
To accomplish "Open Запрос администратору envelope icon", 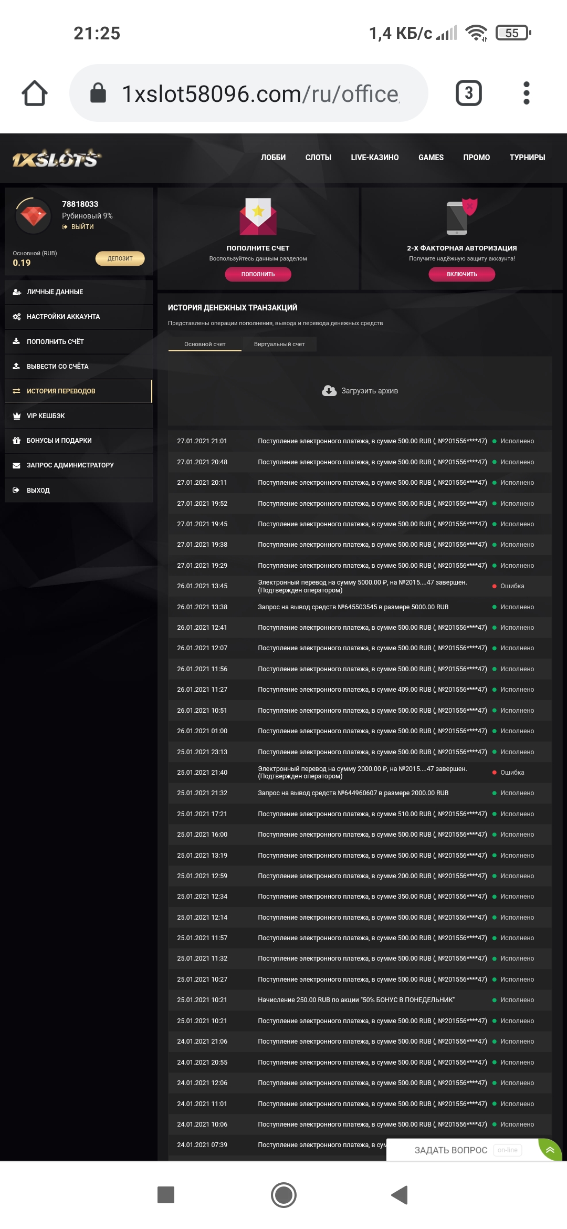I will (x=17, y=465).
